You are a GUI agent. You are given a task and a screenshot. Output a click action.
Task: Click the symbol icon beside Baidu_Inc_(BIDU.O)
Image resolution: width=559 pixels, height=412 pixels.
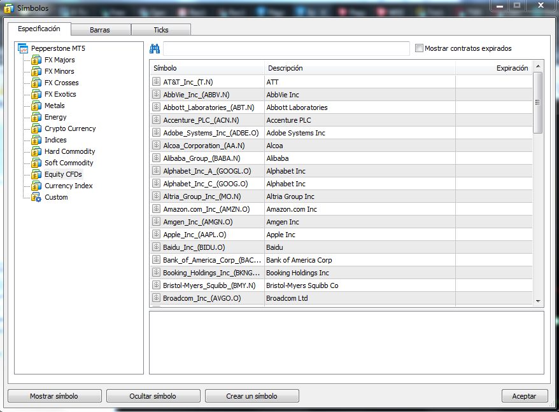156,247
